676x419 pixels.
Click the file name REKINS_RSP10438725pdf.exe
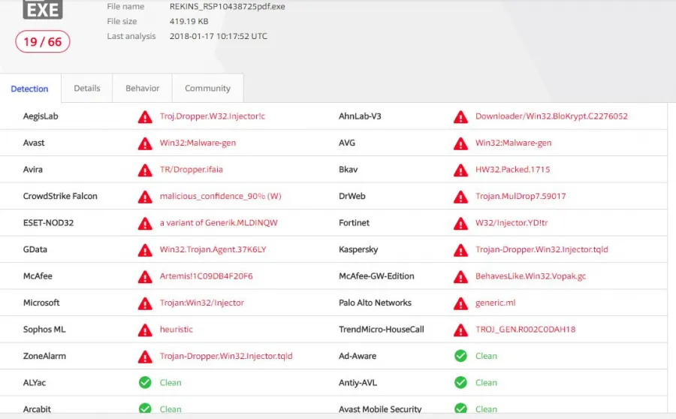click(x=227, y=7)
